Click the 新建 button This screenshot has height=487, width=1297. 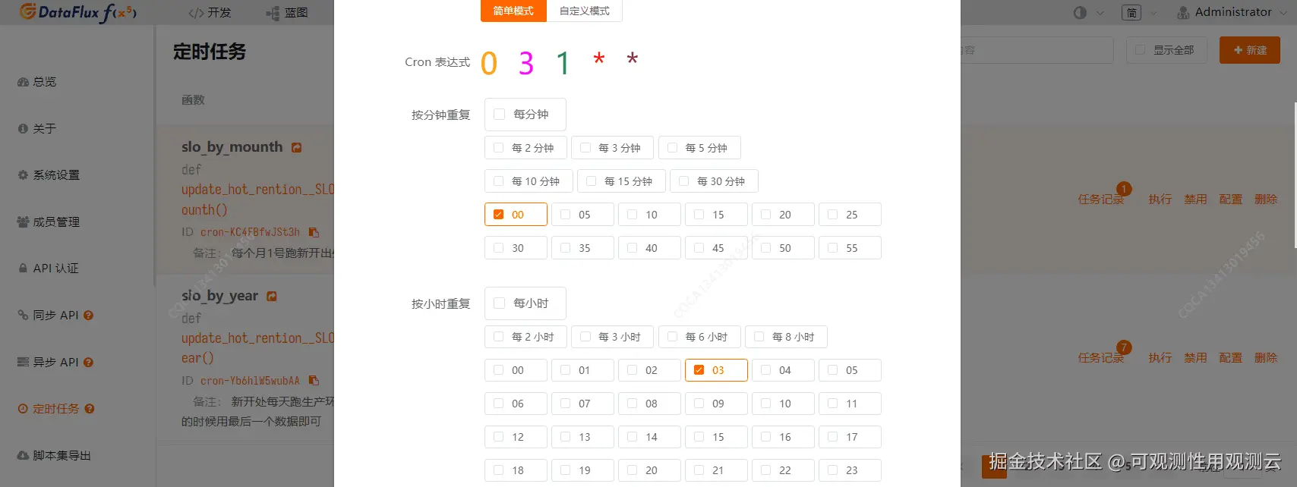tap(1249, 50)
